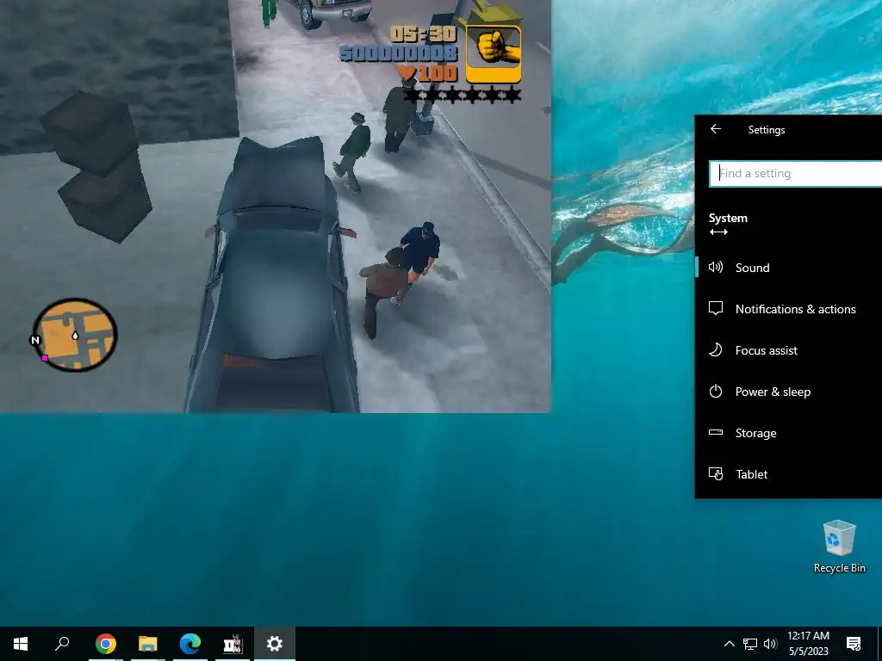882x661 pixels.
Task: Open network status tray icon
Action: tap(750, 644)
